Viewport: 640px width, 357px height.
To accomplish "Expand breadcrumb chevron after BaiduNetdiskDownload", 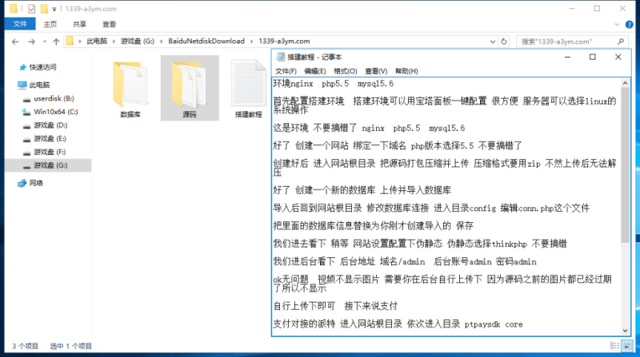I will coord(251,42).
